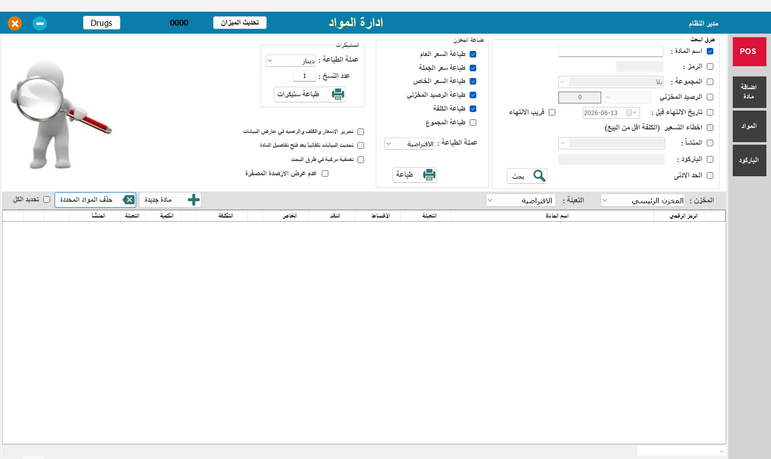The height and width of the screenshot is (459, 771).
Task: Uncheck طباعة سعر الجملة checkbox
Action: click(x=473, y=68)
